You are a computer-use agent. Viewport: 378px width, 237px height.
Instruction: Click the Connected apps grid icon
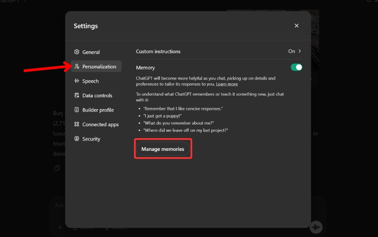pos(76,124)
